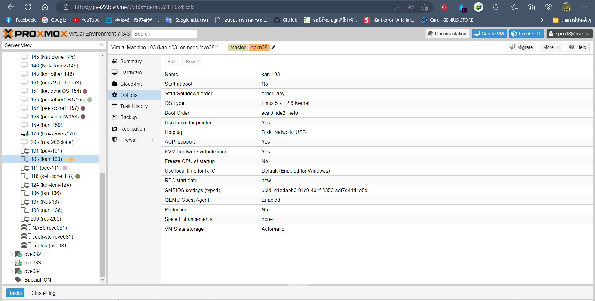The image size is (595, 301).
Task: Click the master tag label
Action: 238,47
